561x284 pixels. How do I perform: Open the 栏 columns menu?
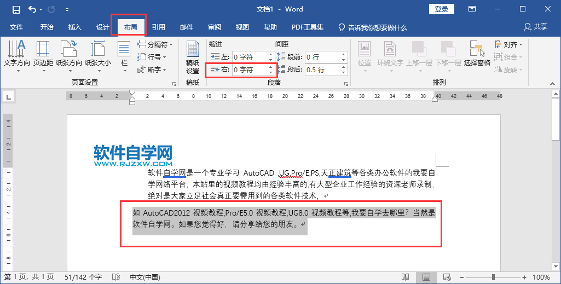point(124,56)
